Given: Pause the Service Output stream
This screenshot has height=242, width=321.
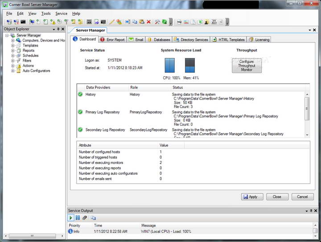Looking at the screenshot, I should (78, 217).
